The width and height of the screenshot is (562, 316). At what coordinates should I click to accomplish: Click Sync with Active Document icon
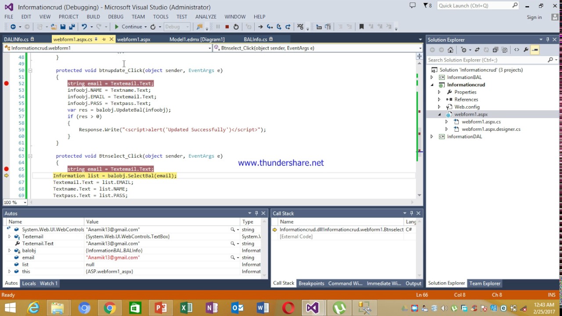pyautogui.click(x=477, y=50)
